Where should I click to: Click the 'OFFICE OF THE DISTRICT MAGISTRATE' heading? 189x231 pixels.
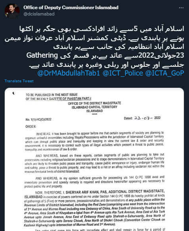click(x=94, y=103)
